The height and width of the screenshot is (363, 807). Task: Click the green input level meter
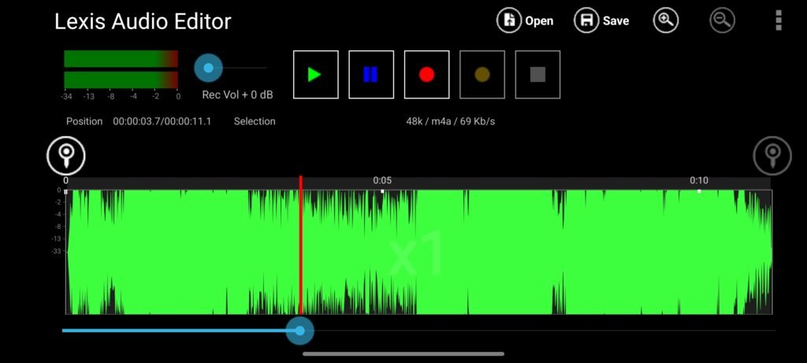point(121,70)
